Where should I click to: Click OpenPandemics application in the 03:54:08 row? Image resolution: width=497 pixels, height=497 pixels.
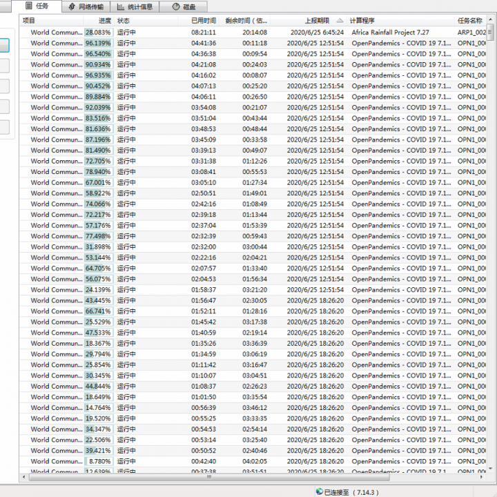click(x=401, y=108)
